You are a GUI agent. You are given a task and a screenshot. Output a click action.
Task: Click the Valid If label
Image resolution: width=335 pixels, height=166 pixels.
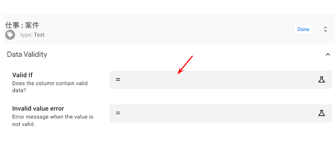pyautogui.click(x=22, y=75)
